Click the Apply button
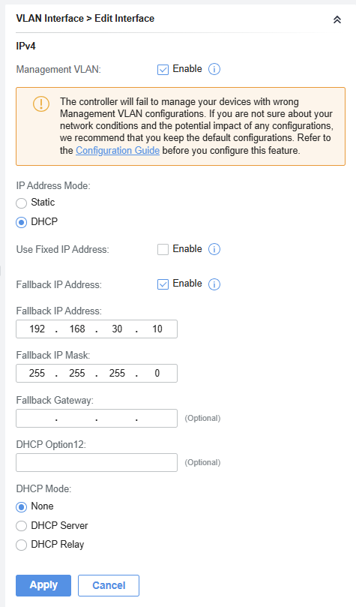356x607 pixels. point(43,585)
